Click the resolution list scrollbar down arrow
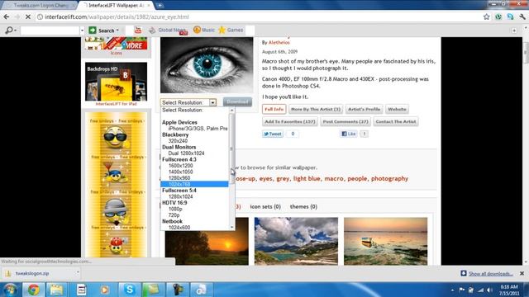Image resolution: width=529 pixels, height=297 pixels. (231, 228)
